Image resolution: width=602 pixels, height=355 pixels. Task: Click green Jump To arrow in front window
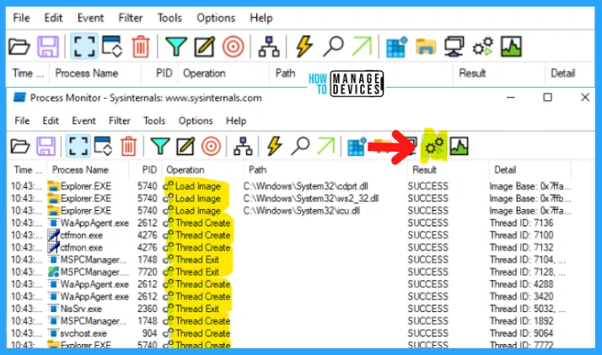tap(326, 146)
